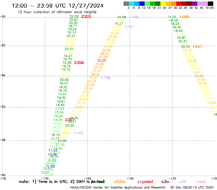Click the subtitle "12 hour collection of altimeter wave heights"

pos(57,12)
